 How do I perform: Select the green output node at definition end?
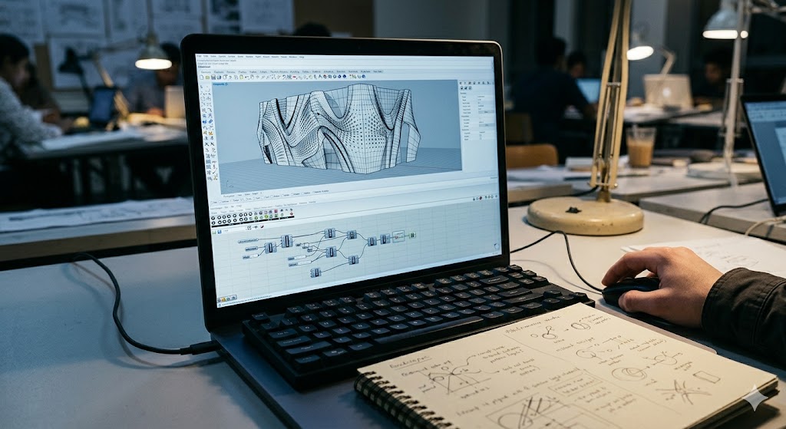pyautogui.click(x=412, y=235)
